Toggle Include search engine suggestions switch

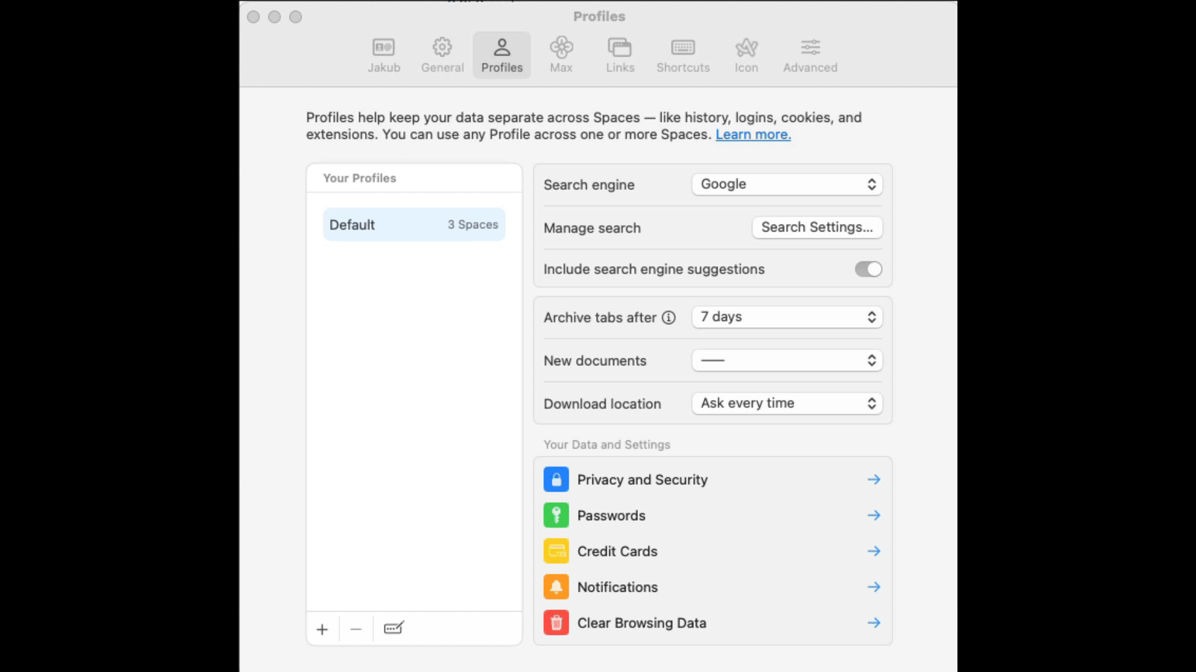click(868, 269)
